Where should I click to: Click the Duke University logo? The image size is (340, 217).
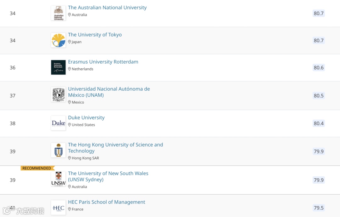pos(58,123)
